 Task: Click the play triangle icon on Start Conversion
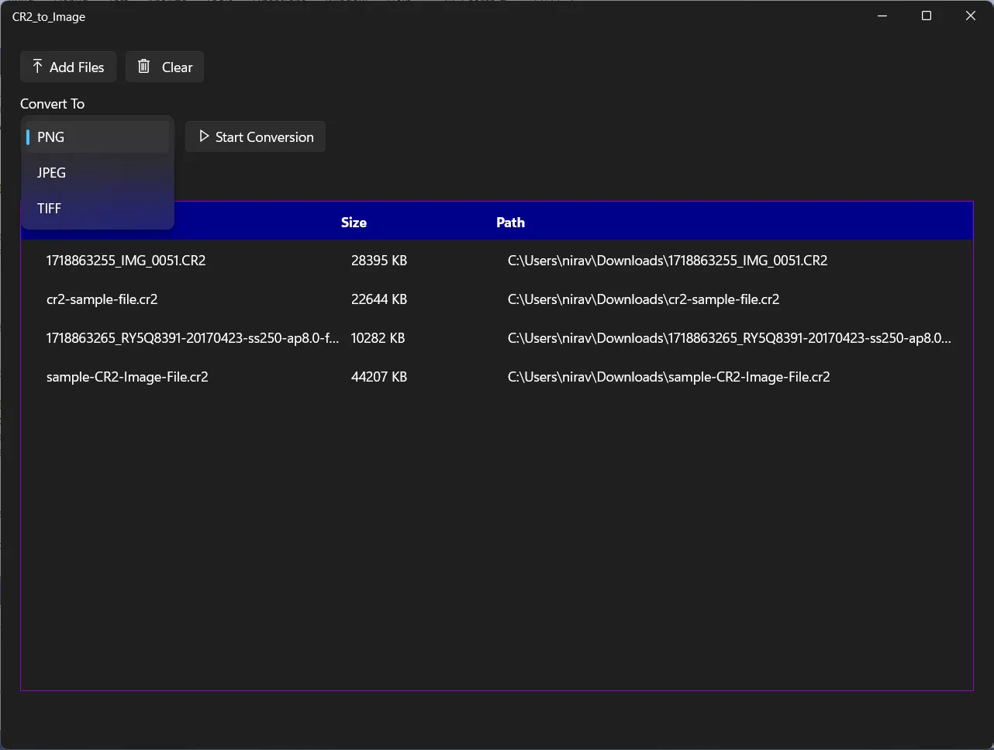(204, 137)
